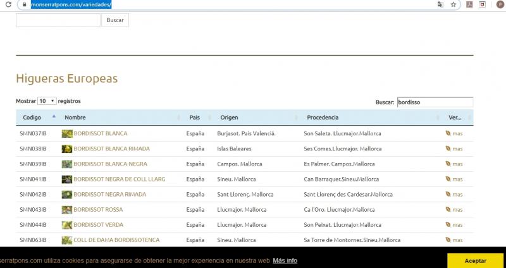Click the shield extension icon in toolbar

point(482,4)
